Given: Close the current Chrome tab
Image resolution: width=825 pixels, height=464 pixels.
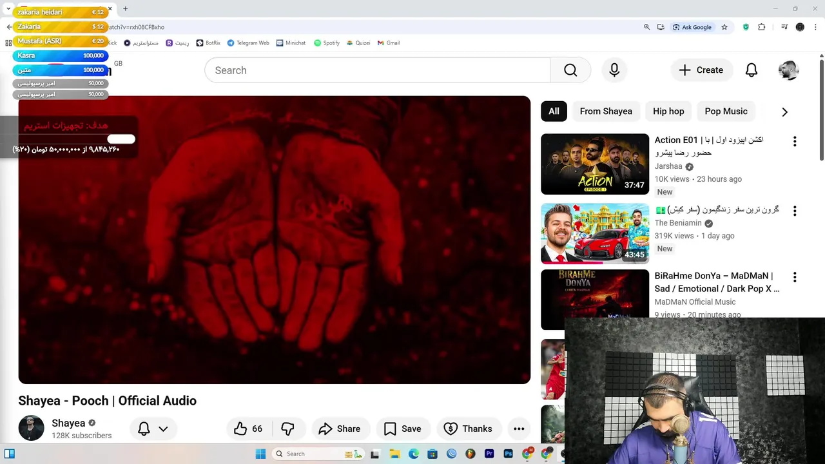Looking at the screenshot, I should tap(110, 9).
